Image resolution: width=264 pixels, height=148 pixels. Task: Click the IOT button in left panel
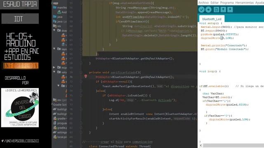tap(20, 18)
